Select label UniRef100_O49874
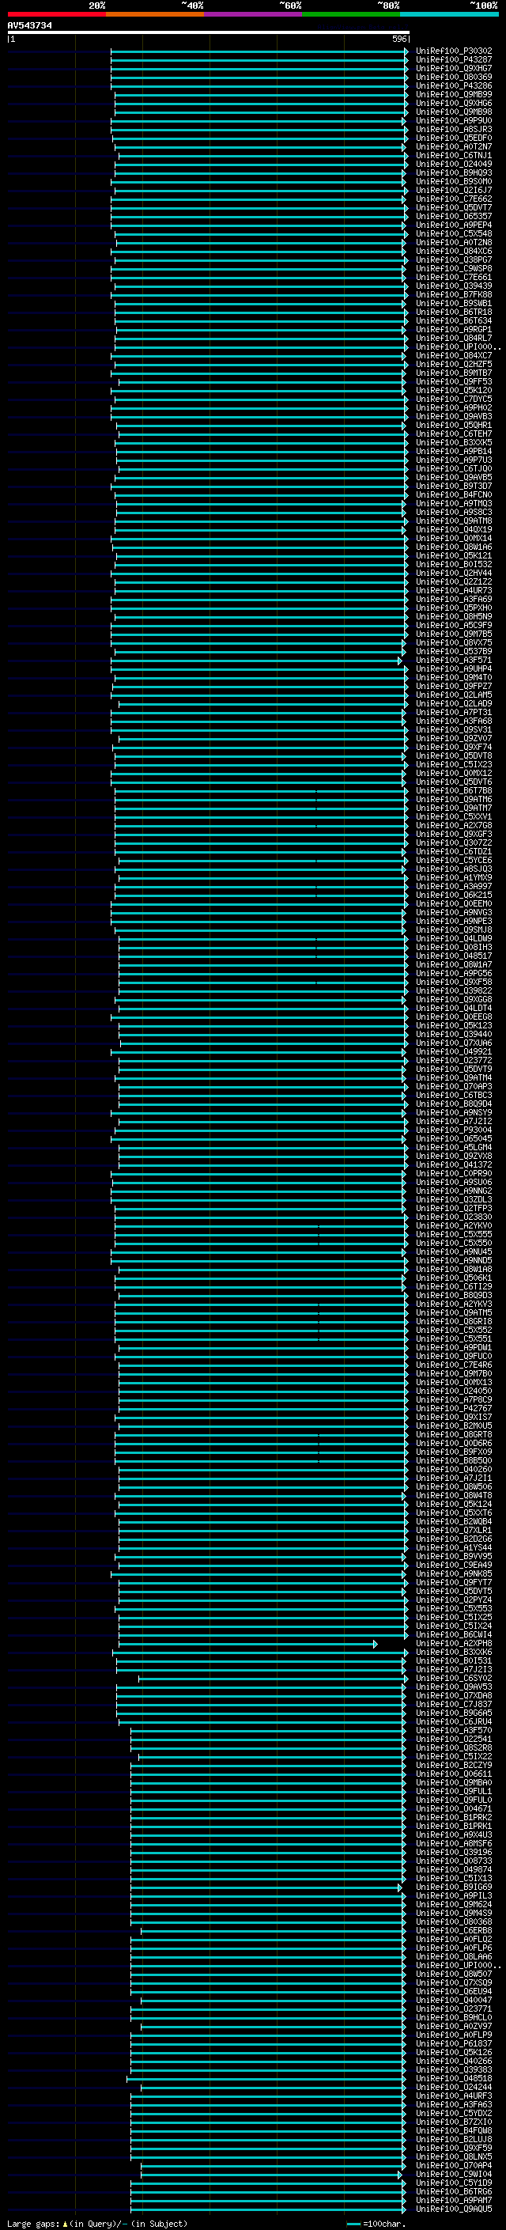The width and height of the screenshot is (506, 2230). pyautogui.click(x=454, y=1870)
